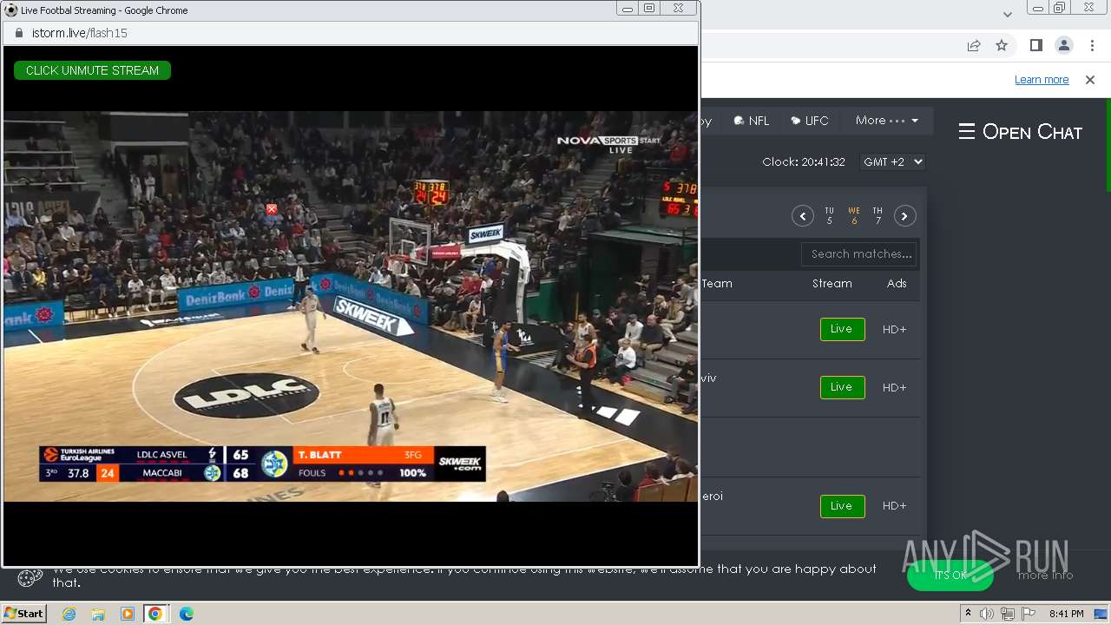The height and width of the screenshot is (625, 1111).
Task: Click the Ads column header
Action: tap(897, 284)
